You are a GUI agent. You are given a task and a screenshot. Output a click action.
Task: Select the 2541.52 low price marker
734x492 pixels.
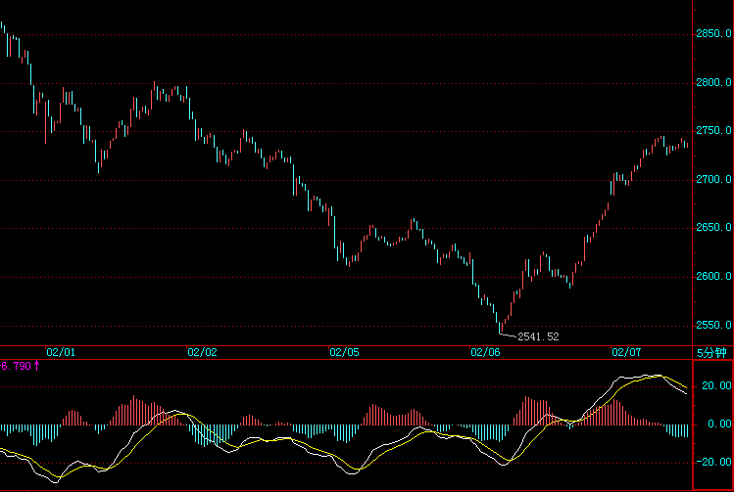coord(538,336)
